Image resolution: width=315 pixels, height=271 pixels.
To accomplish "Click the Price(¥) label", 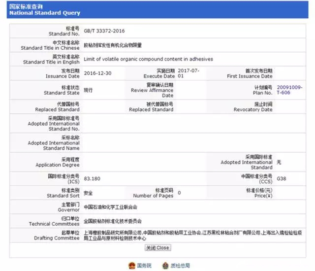I will (x=259, y=193).
